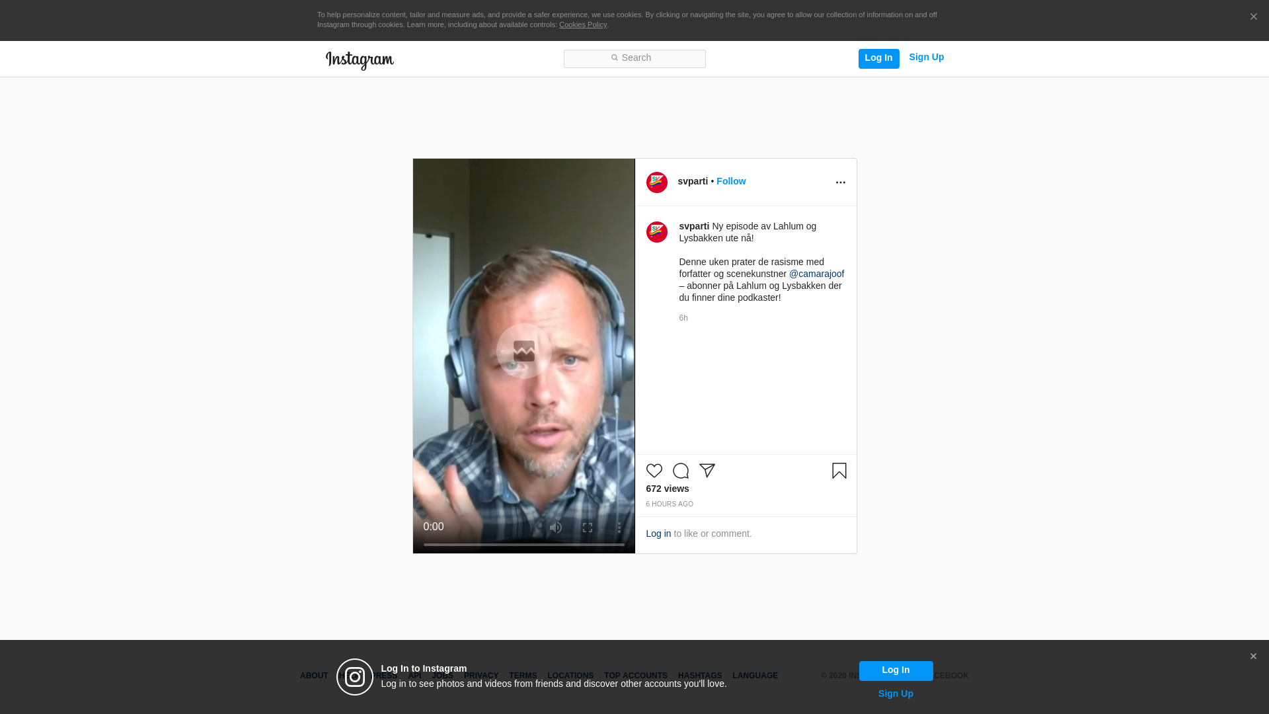Screen dimensions: 1269x714
Task: Open the Cookies Policy link
Action: click(583, 24)
